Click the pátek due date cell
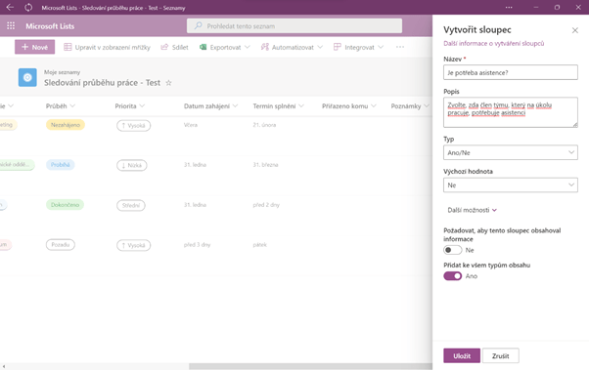This screenshot has width=589, height=370. coord(260,245)
